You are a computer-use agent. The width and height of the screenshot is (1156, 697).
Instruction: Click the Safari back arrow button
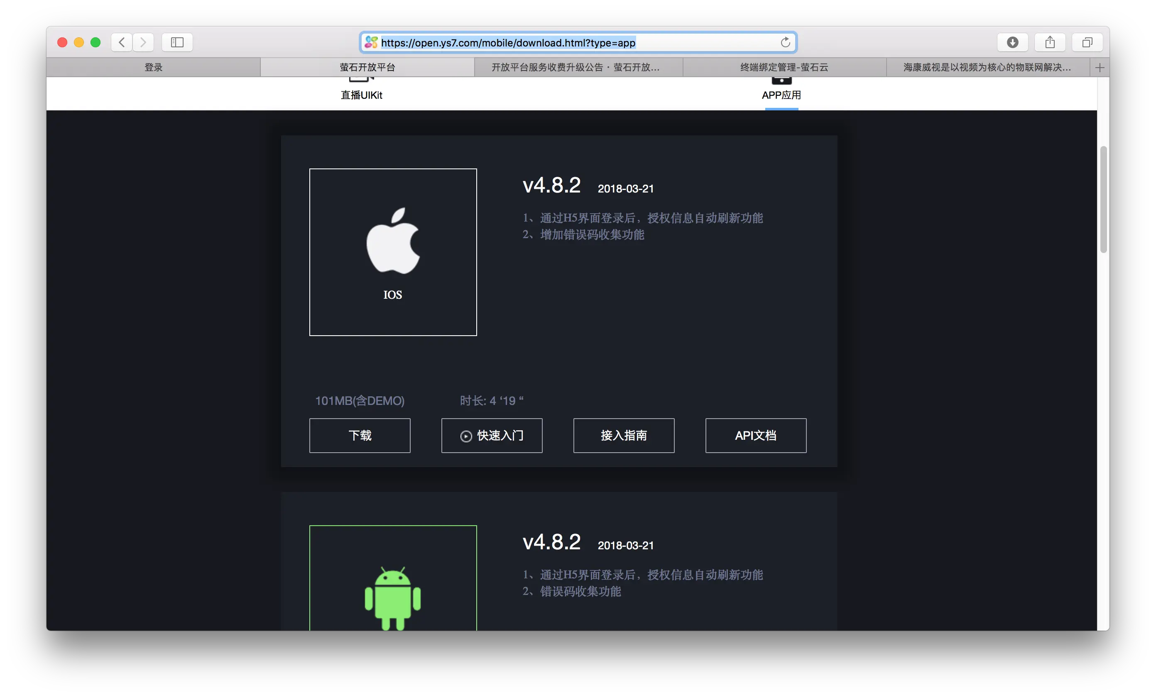122,42
